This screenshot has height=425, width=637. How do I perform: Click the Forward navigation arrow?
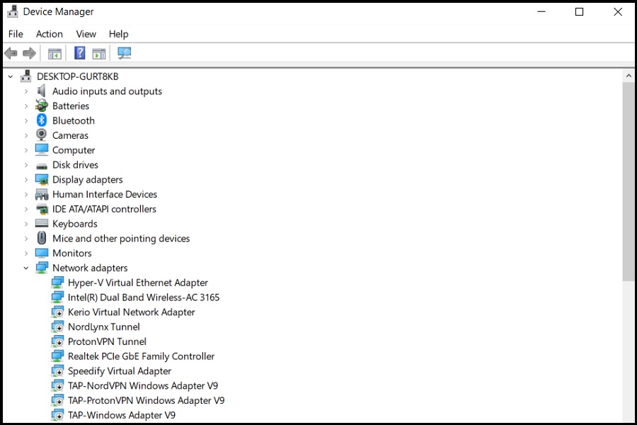click(x=28, y=52)
